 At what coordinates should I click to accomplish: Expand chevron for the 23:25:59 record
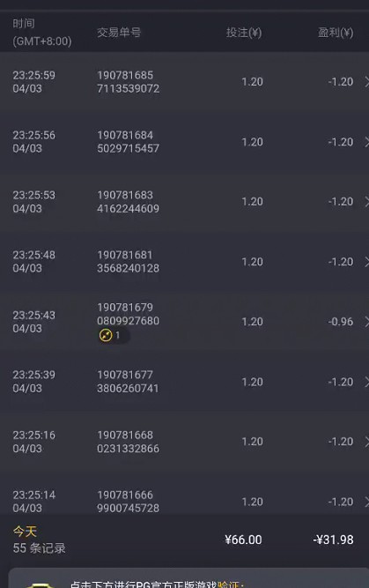(x=366, y=82)
